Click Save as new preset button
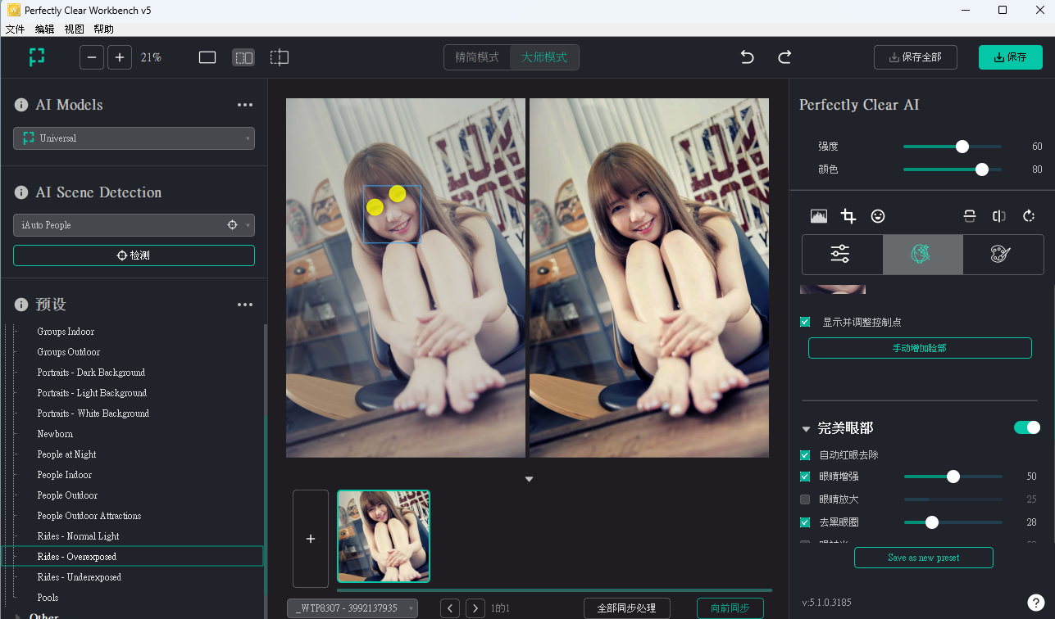The width and height of the screenshot is (1055, 619). point(924,558)
